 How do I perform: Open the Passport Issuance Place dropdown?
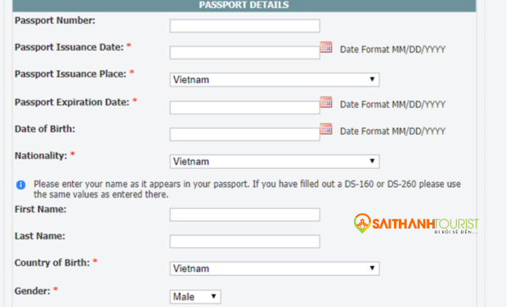coord(275,79)
